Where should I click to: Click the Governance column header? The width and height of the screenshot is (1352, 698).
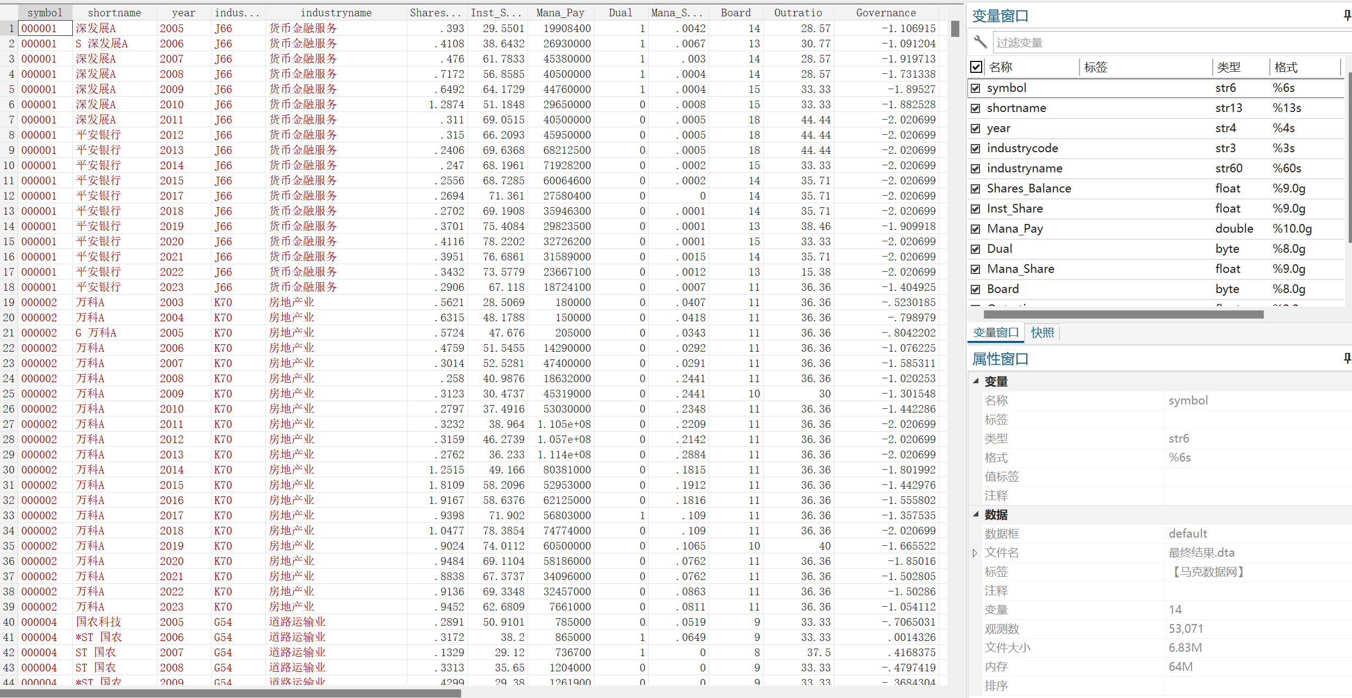point(885,13)
